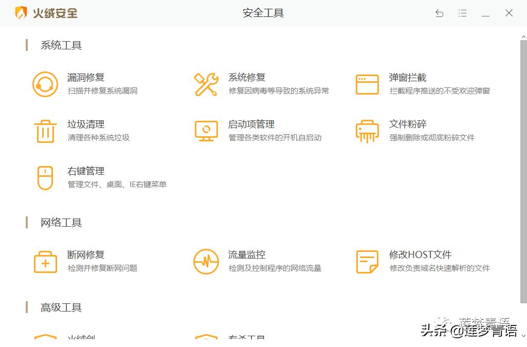Viewport: 527px width, 347px height.
Task: Click the 修改HOST文件 document icon
Action: click(x=367, y=261)
